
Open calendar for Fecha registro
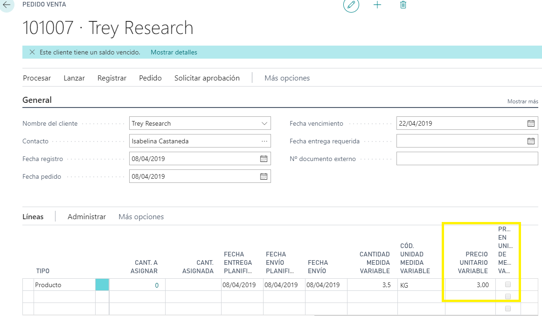pyautogui.click(x=264, y=159)
